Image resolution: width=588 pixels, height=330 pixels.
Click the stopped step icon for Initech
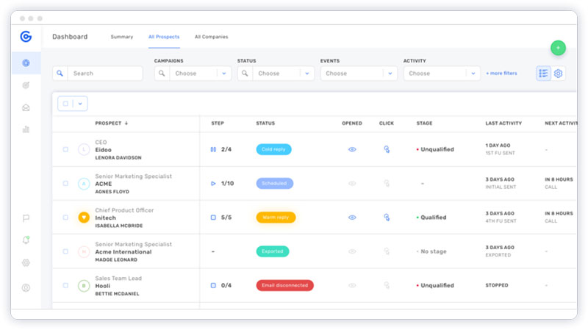click(213, 217)
